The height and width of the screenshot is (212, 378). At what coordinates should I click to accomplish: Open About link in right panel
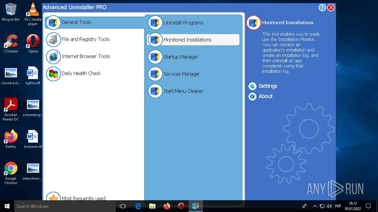[265, 96]
